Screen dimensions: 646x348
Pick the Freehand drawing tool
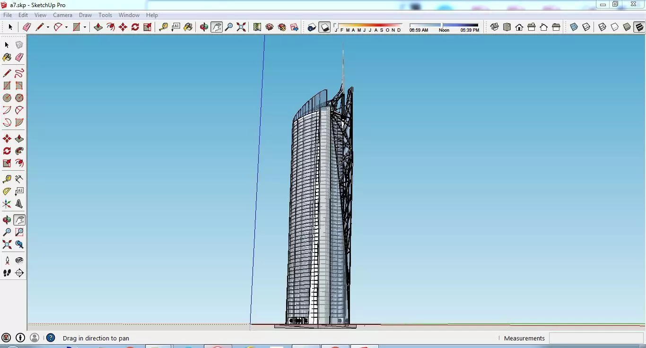tap(19, 73)
